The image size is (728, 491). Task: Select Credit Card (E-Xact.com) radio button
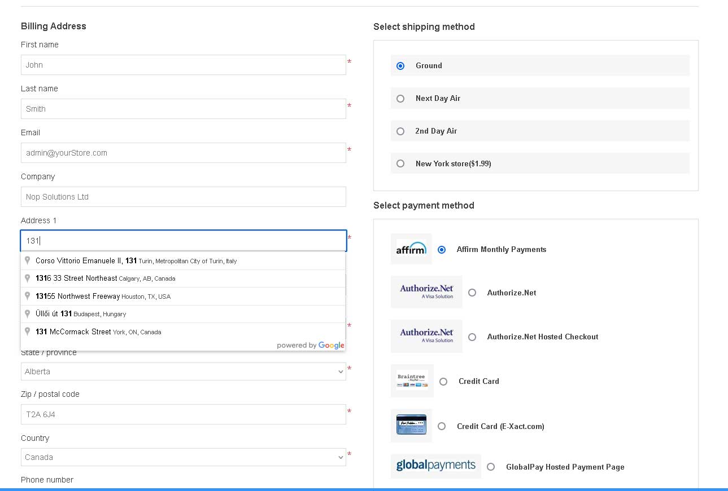pos(442,426)
